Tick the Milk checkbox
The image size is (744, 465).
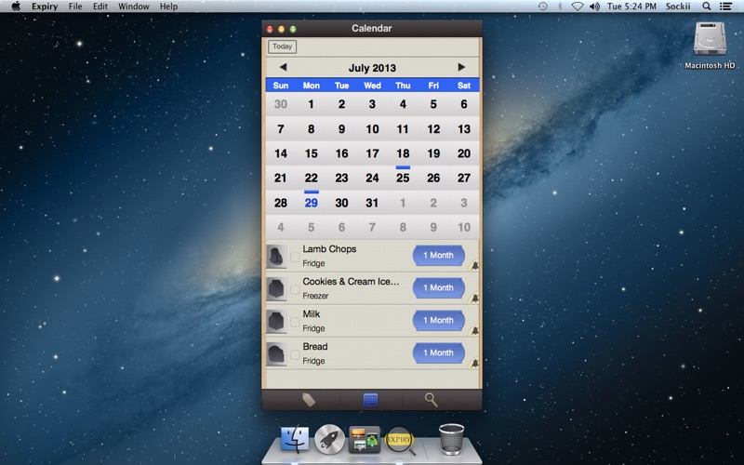[x=295, y=322]
